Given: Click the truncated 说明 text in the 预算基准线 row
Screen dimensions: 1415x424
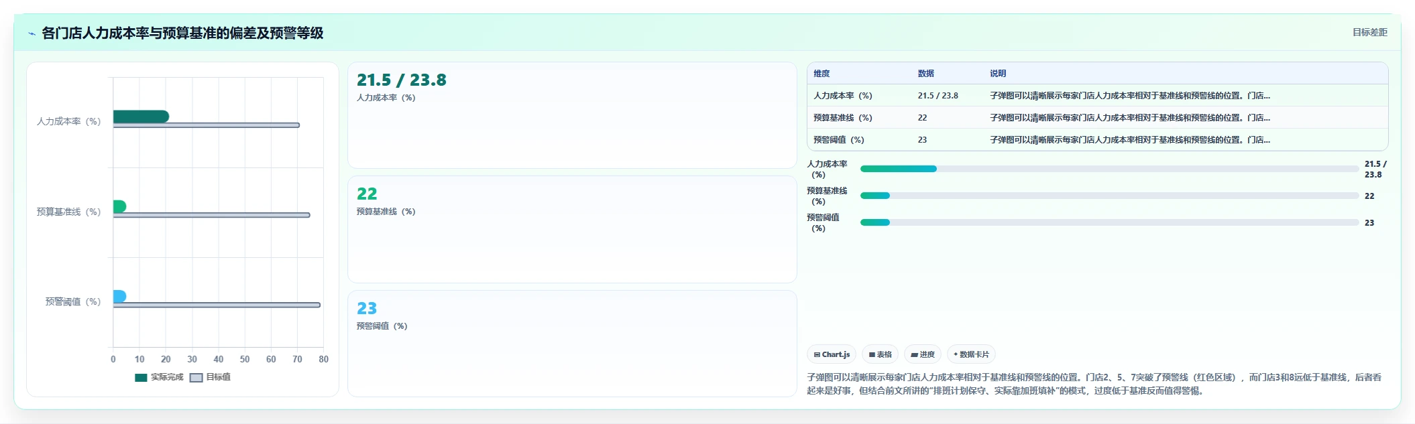Looking at the screenshot, I should coord(1130,118).
